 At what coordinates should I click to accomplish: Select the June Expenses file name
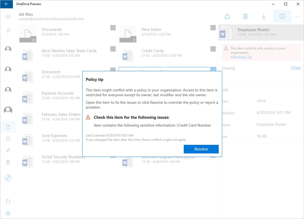pos(54,136)
